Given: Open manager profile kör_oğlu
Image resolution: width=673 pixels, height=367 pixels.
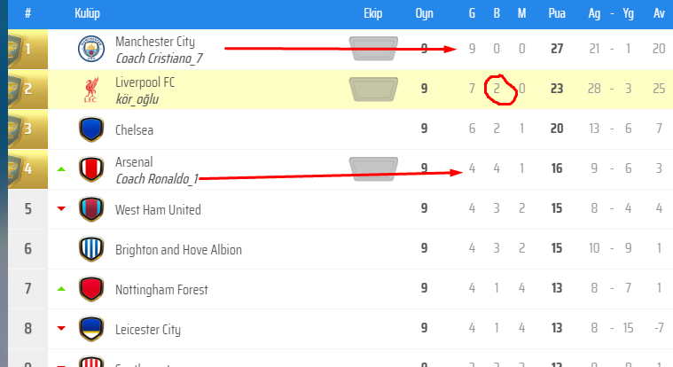Looking at the screenshot, I should pyautogui.click(x=137, y=99).
